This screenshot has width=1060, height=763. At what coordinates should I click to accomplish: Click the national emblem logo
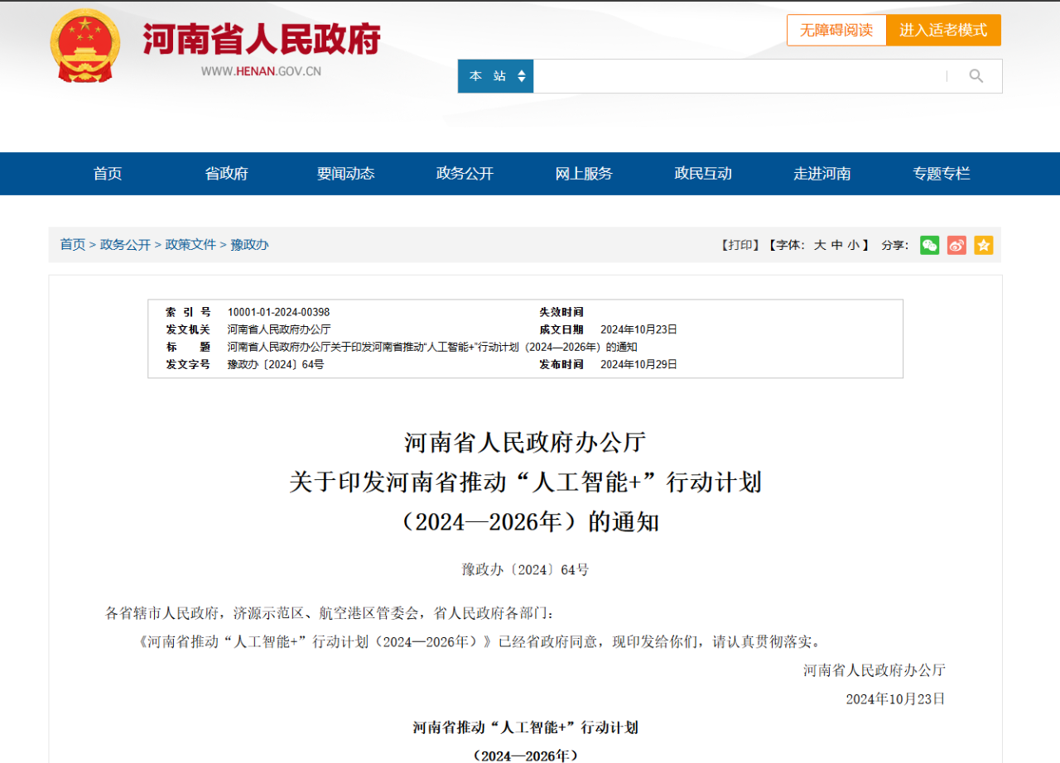click(84, 45)
